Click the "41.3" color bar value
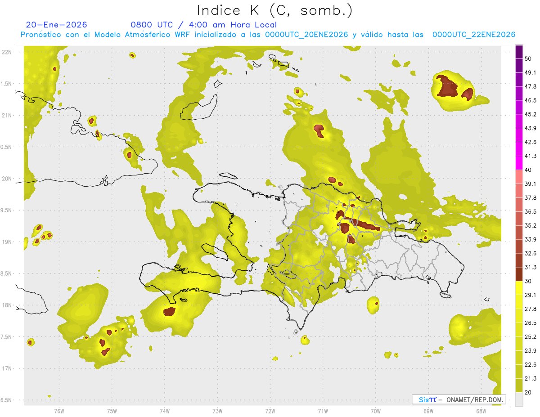 click(531, 156)
